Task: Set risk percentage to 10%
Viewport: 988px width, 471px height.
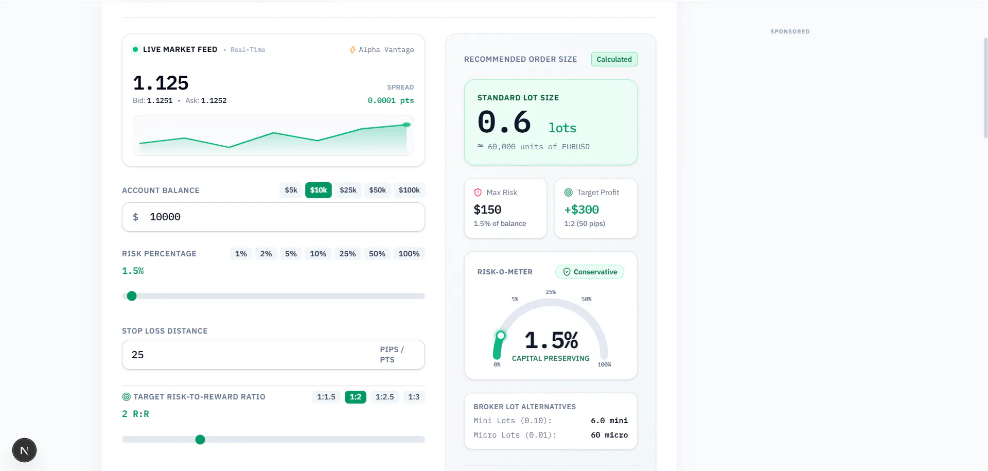Action: click(x=318, y=254)
